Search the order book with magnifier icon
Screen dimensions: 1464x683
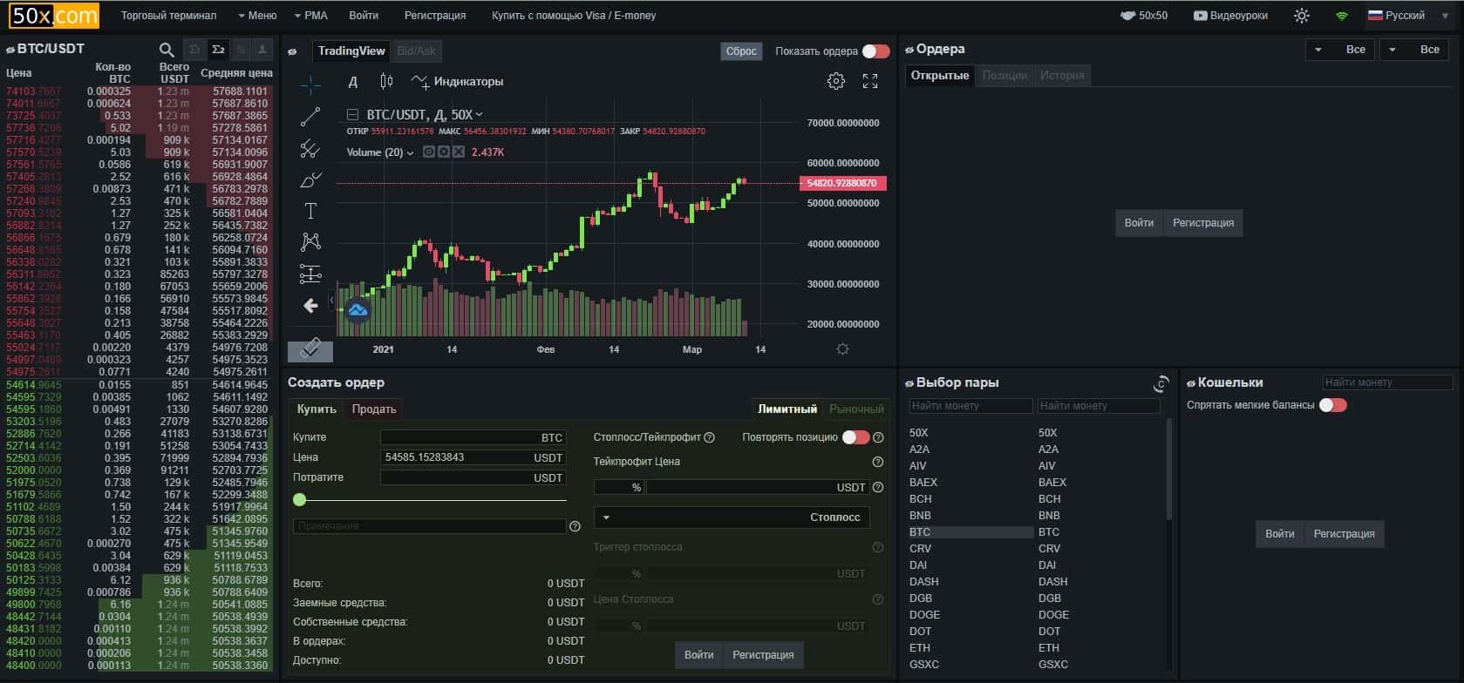pos(167,51)
